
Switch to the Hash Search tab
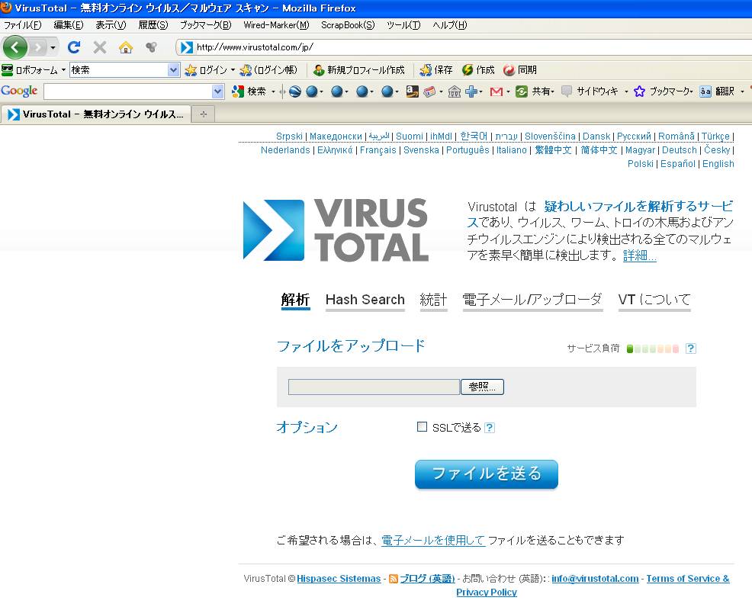(365, 300)
